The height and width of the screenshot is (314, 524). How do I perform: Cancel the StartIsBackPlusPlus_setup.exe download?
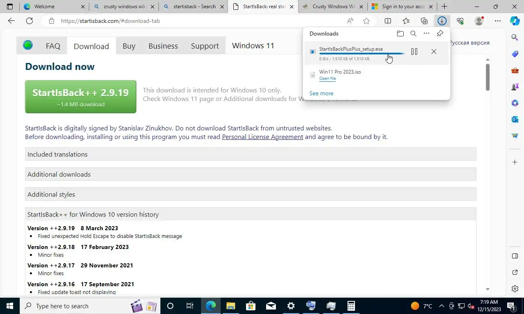(434, 52)
